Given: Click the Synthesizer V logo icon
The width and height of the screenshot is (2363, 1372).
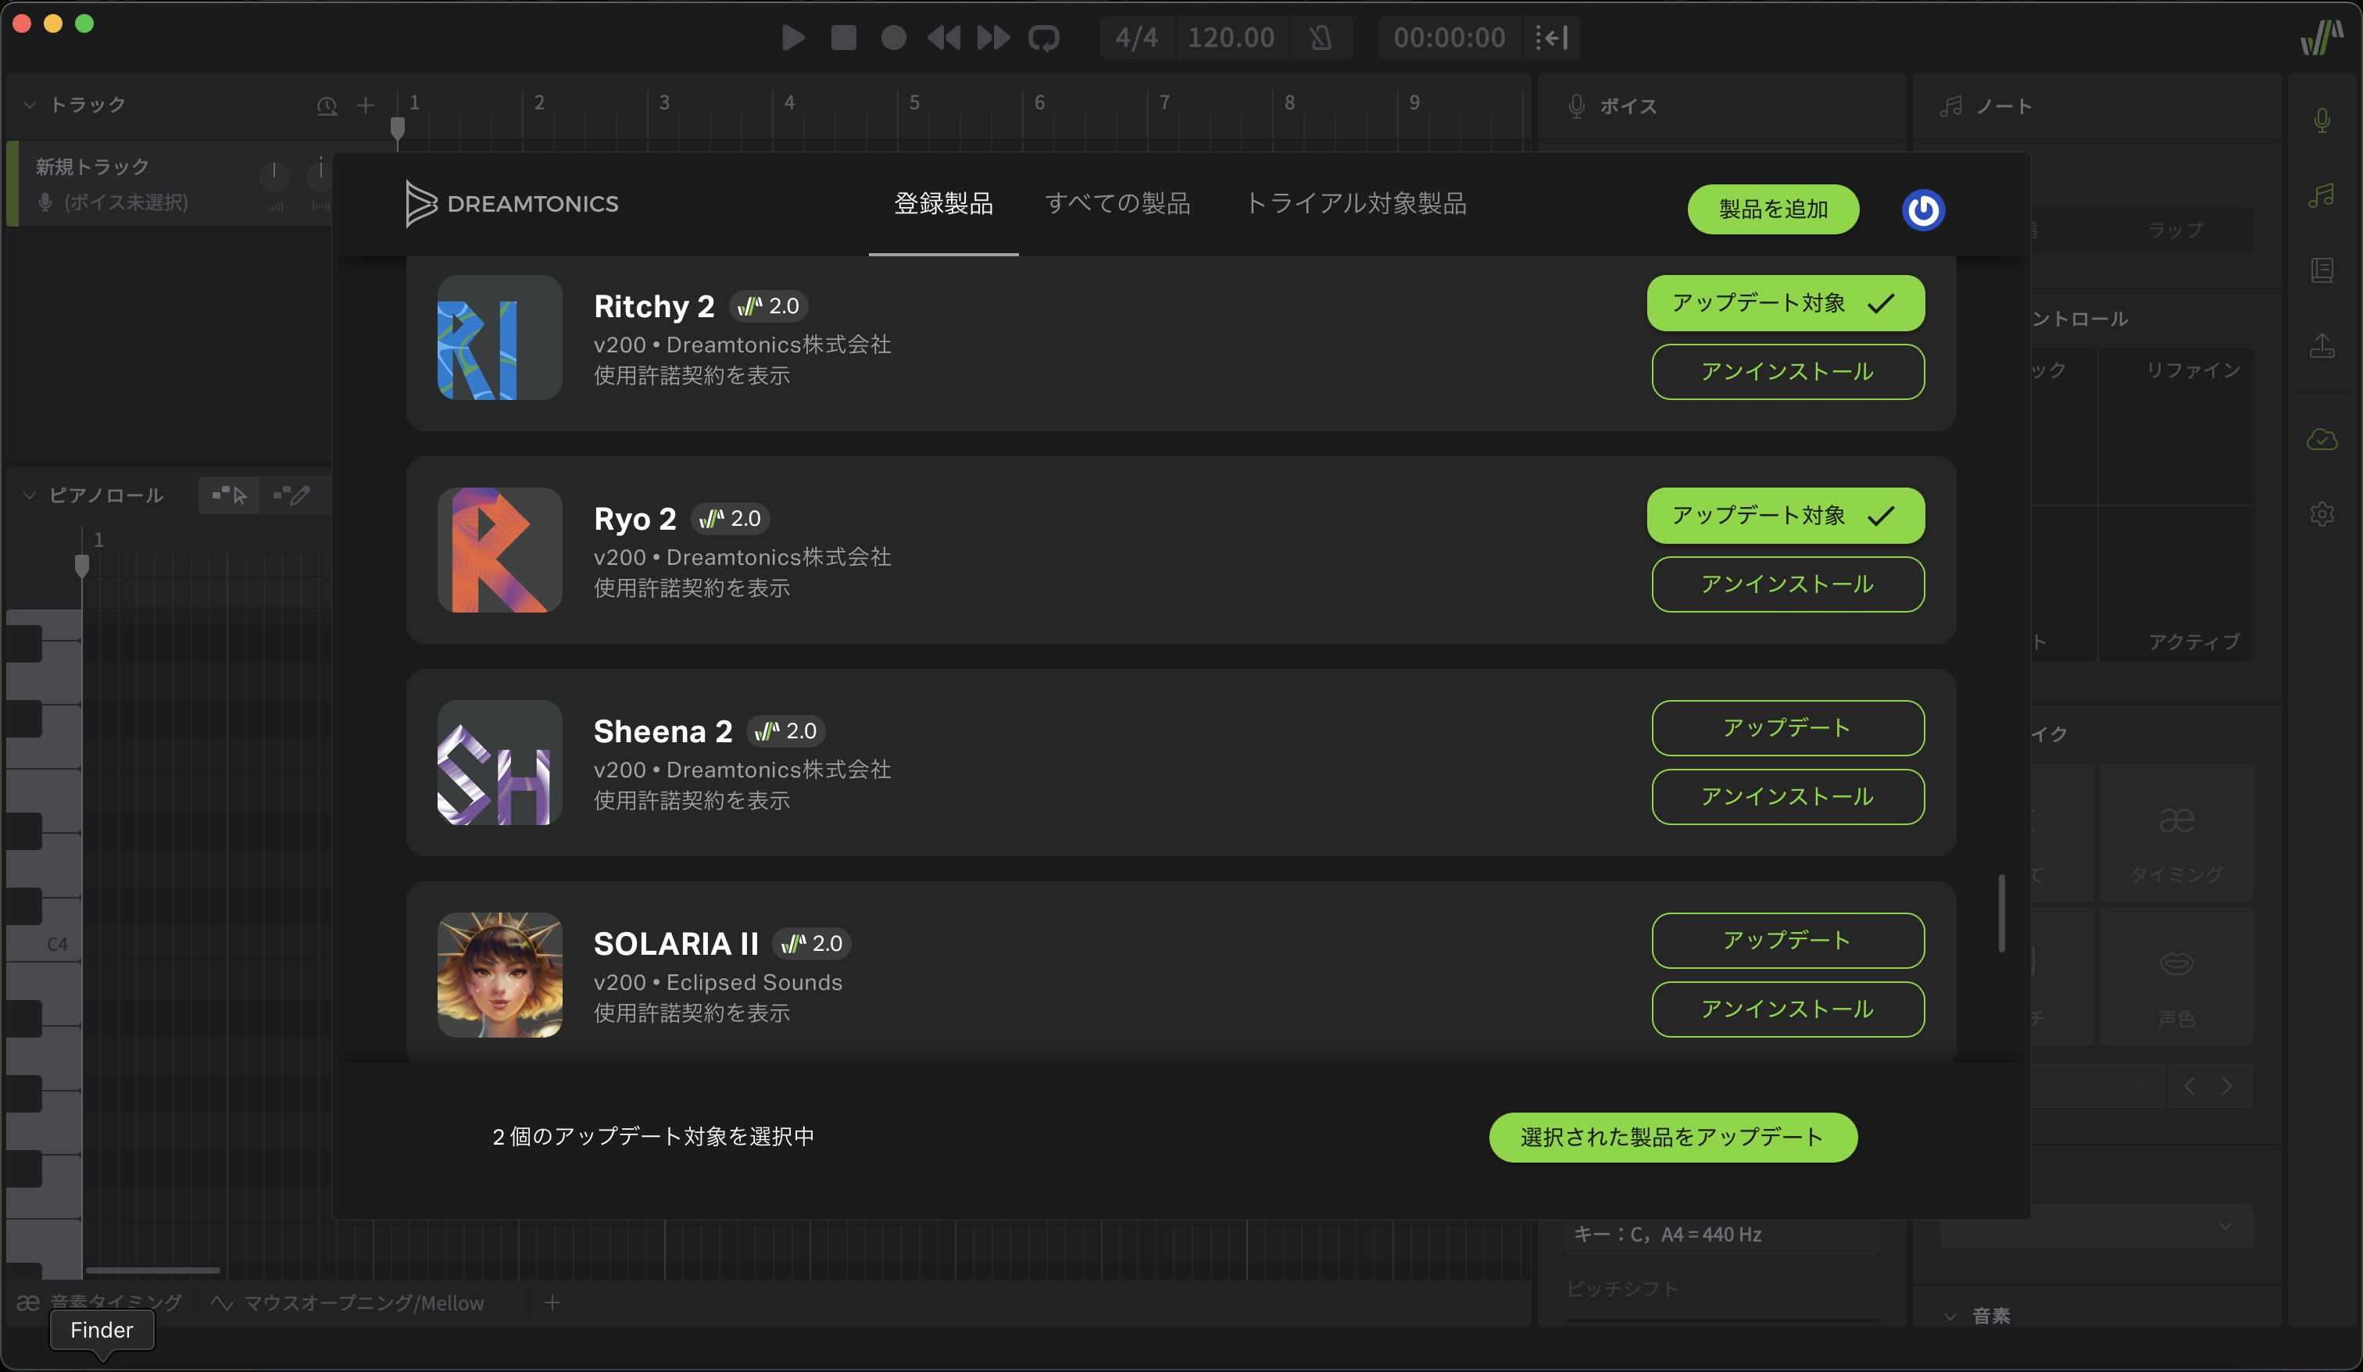Looking at the screenshot, I should [2321, 38].
